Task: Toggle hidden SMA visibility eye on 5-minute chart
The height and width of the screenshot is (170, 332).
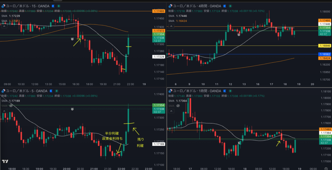Action: tap(11, 106)
